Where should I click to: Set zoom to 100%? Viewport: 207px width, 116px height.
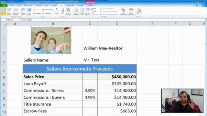62,11
